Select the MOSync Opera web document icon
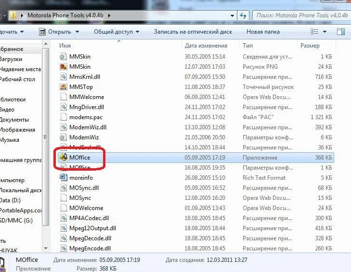The width and height of the screenshot is (351, 272). click(64, 198)
